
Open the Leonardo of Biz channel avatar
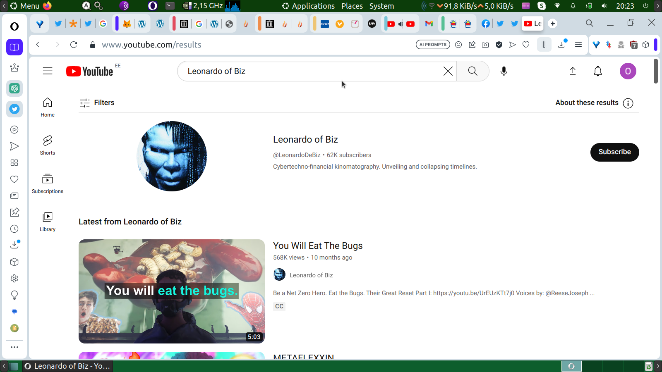[172, 156]
